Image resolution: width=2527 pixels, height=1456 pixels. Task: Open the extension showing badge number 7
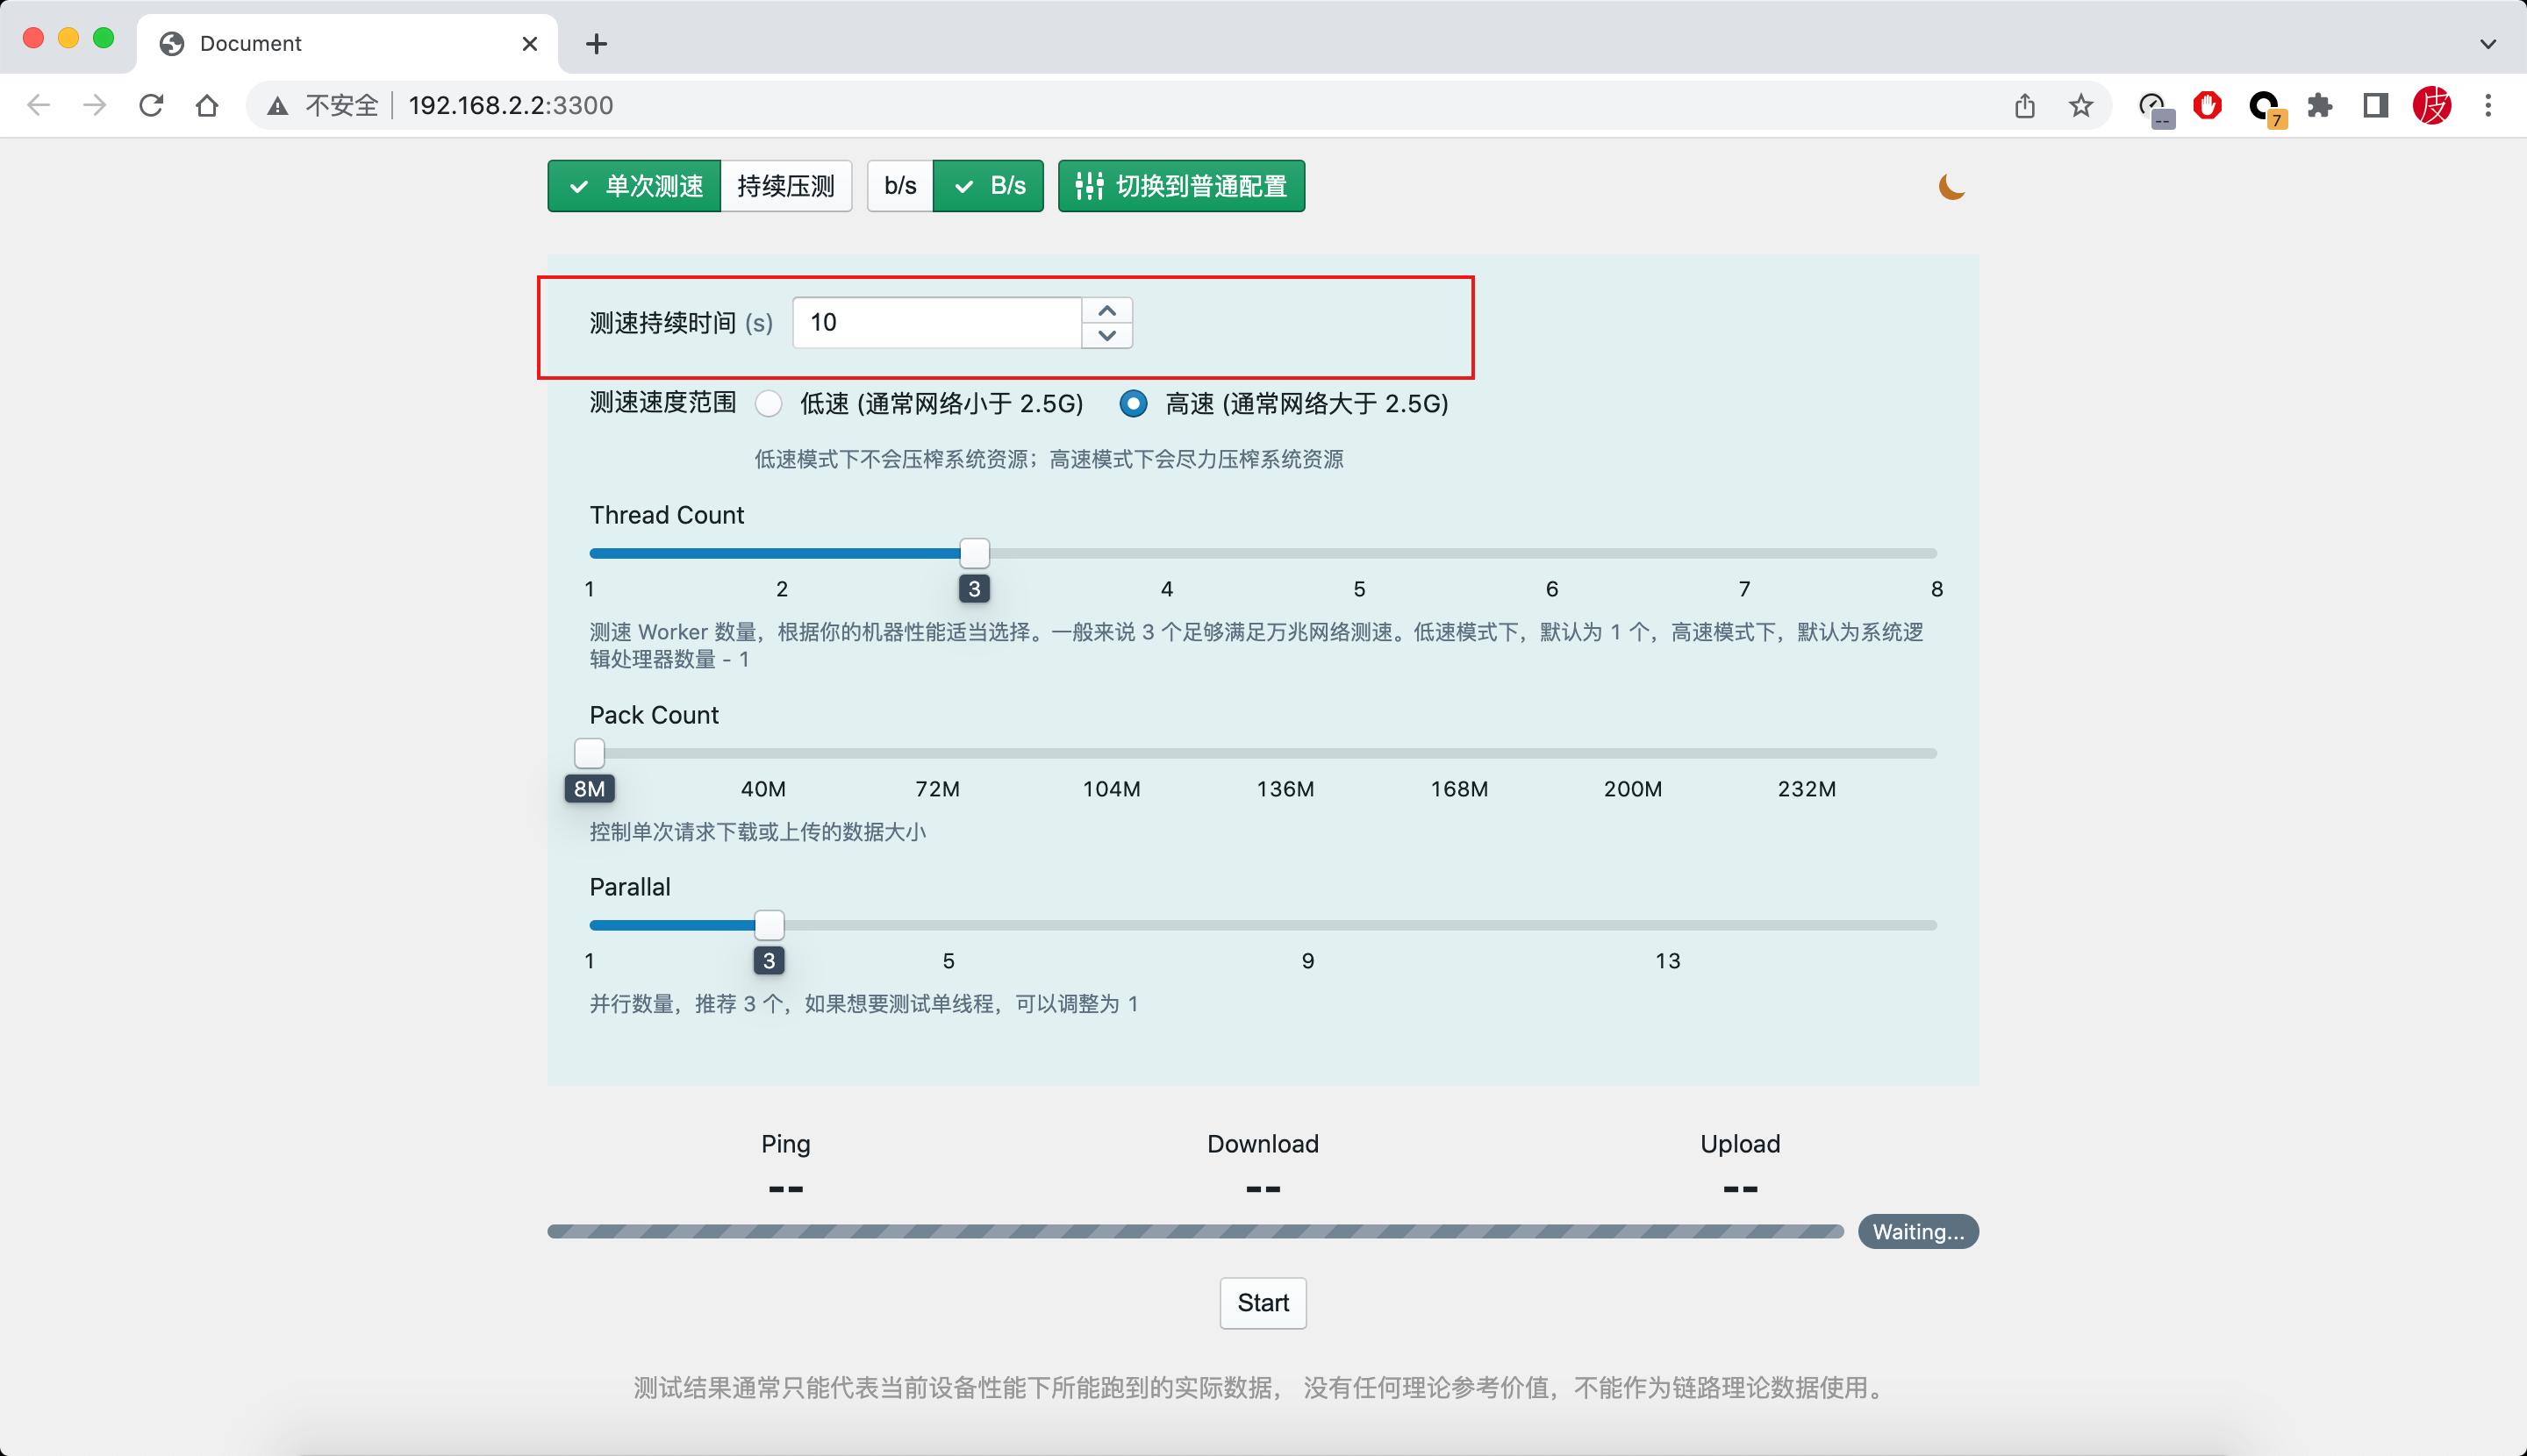[x=2264, y=105]
